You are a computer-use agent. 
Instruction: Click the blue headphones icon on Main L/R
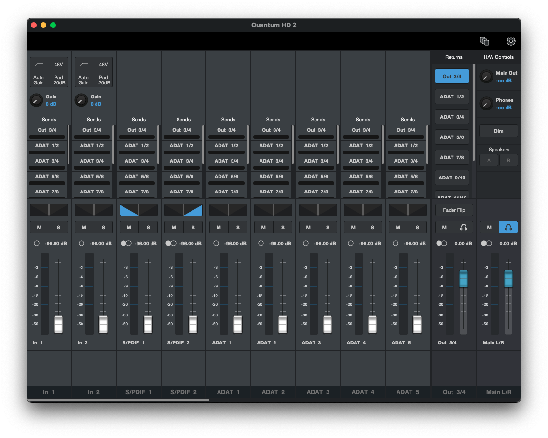(508, 228)
